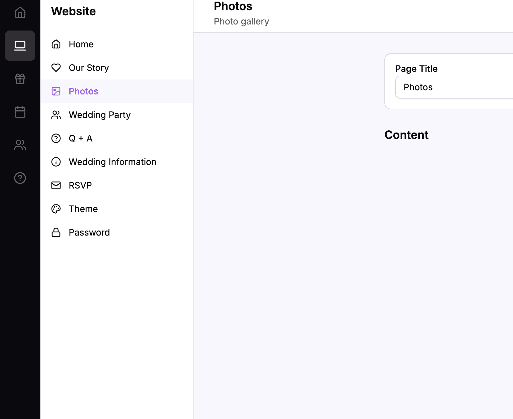513x419 pixels.
Task: Select Home in the Website navigation
Action: (x=81, y=44)
